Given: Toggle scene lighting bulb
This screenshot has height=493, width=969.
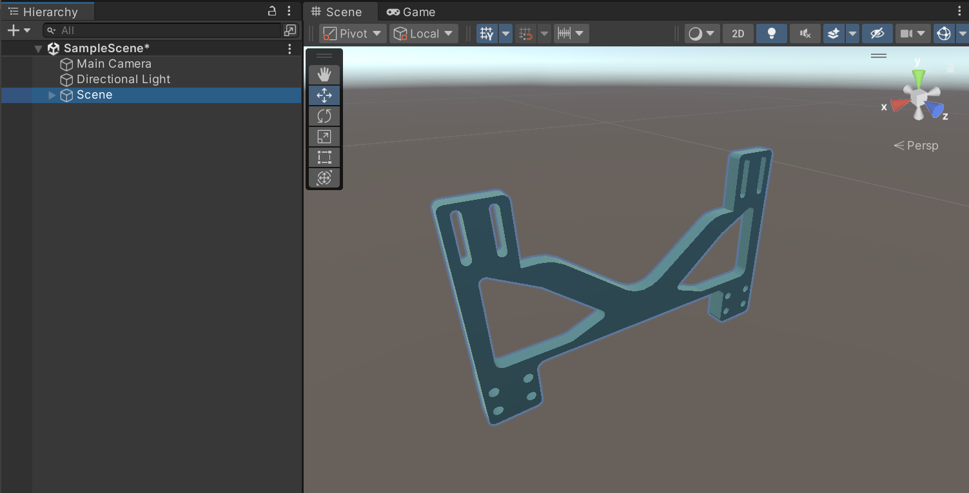Looking at the screenshot, I should point(771,34).
